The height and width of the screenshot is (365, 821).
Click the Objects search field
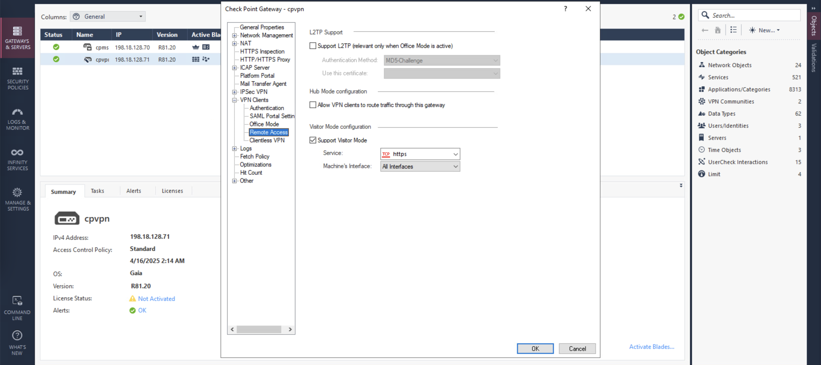[x=754, y=15]
